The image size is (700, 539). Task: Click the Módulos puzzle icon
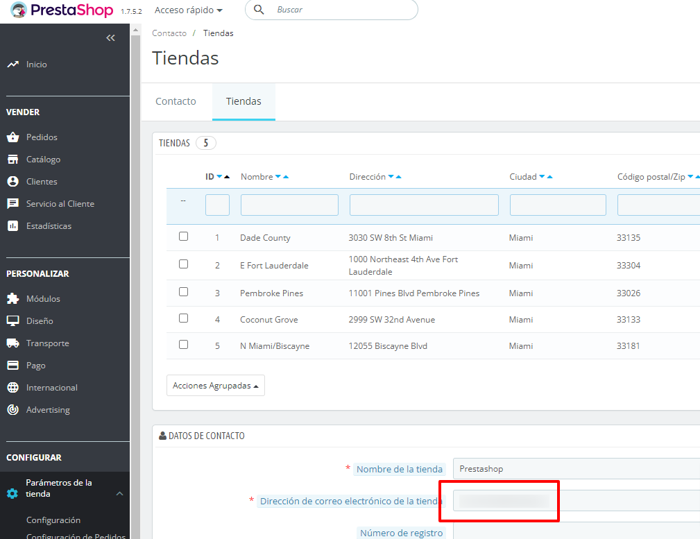coord(13,299)
